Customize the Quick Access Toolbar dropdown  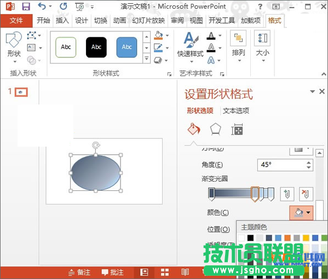pyautogui.click(x=92, y=7)
